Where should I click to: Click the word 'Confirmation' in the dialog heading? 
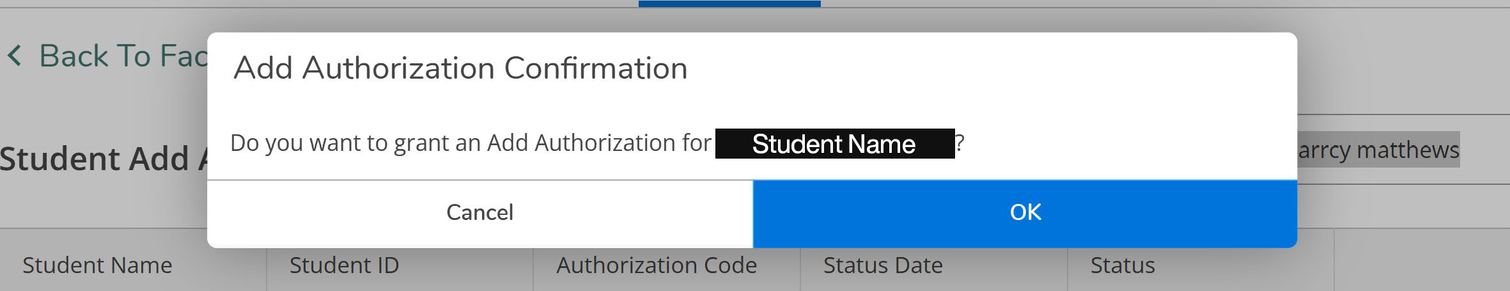coord(596,68)
